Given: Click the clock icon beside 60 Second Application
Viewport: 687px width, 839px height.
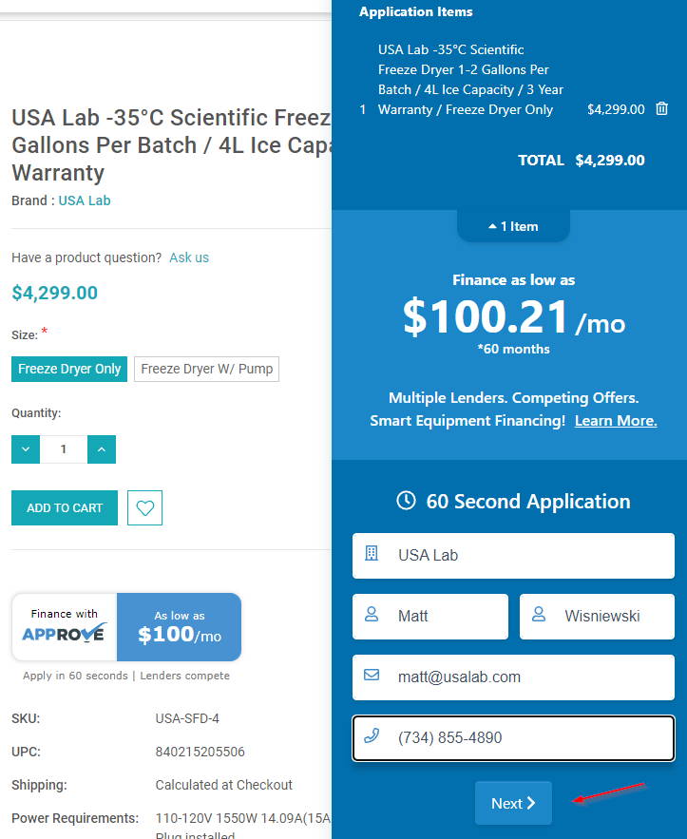Looking at the screenshot, I should (406, 501).
